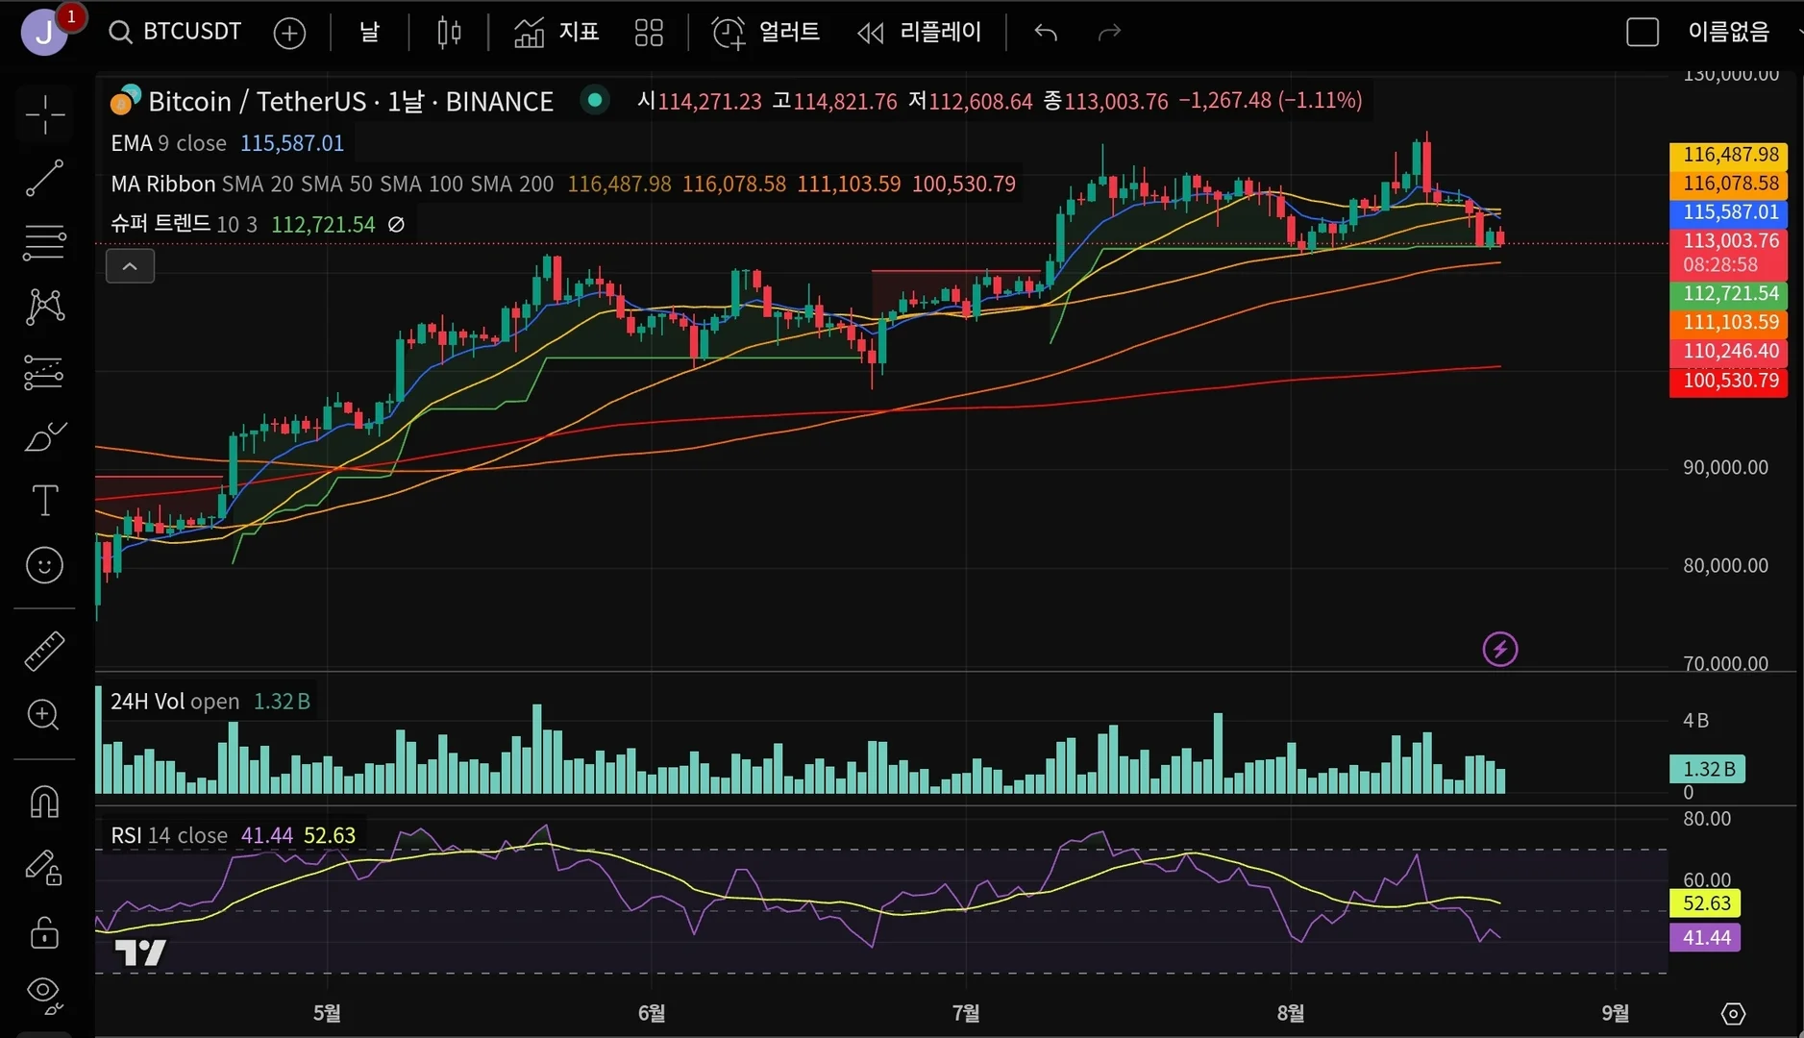Screen dimensions: 1804x1038
Task: Redo the chart action
Action: [1109, 33]
